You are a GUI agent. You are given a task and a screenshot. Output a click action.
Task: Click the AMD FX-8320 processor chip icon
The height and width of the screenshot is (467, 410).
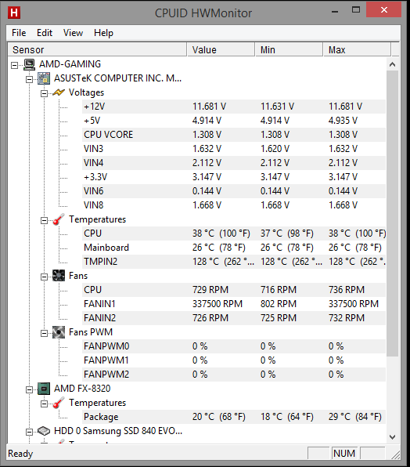44,389
